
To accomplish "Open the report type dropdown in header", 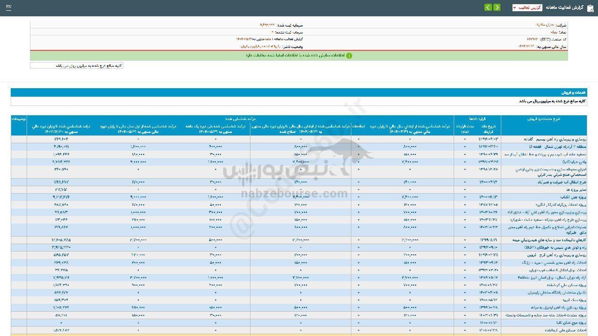I will click(527, 8).
